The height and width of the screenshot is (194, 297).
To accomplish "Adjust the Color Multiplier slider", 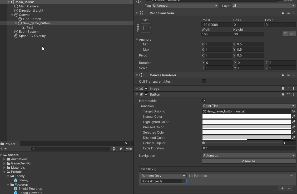I will [x=242, y=143].
